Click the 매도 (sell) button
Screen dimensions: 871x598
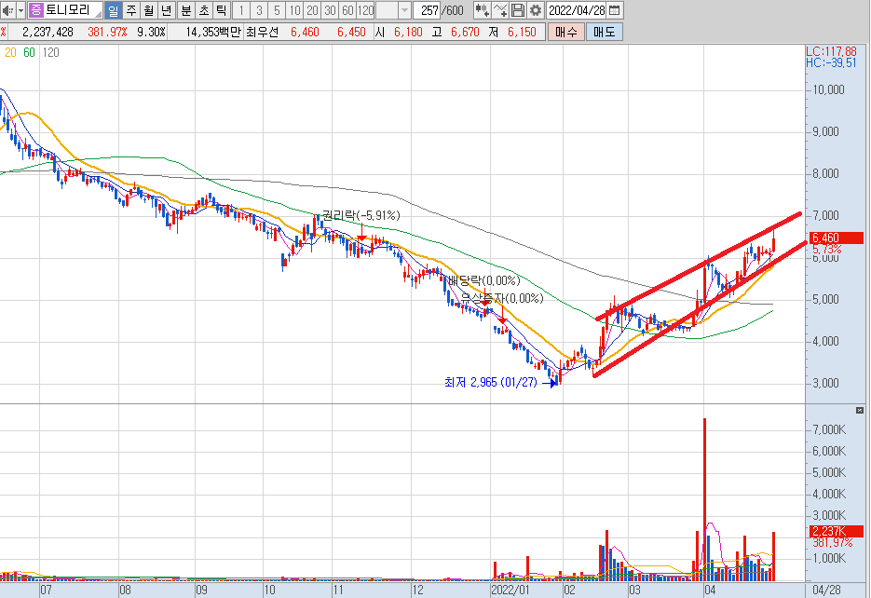pos(605,32)
